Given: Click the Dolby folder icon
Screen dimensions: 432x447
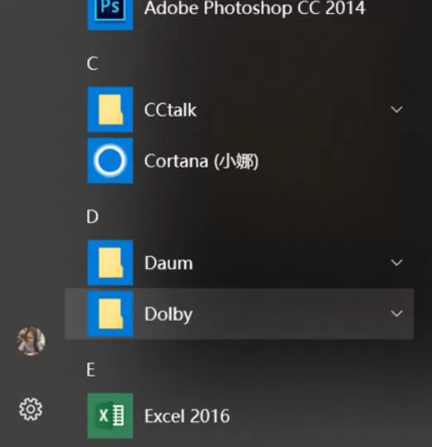Looking at the screenshot, I should point(110,313).
